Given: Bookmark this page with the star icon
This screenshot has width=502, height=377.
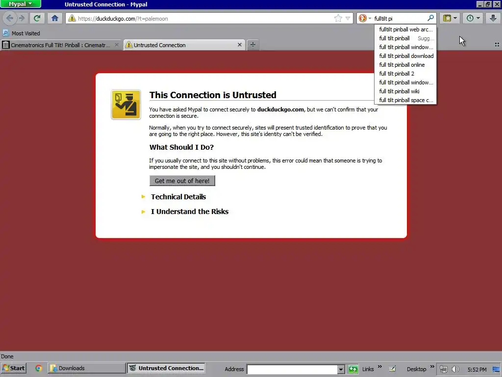Looking at the screenshot, I should tap(338, 18).
